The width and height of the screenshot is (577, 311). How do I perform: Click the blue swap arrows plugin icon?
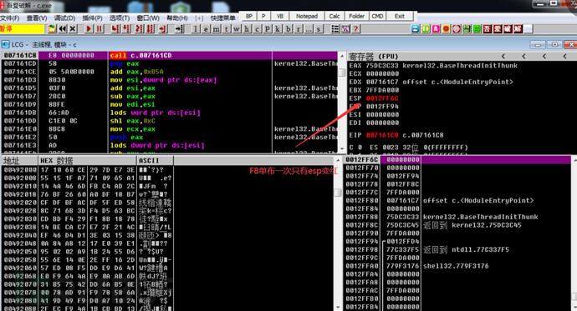pyautogui.click(x=415, y=28)
